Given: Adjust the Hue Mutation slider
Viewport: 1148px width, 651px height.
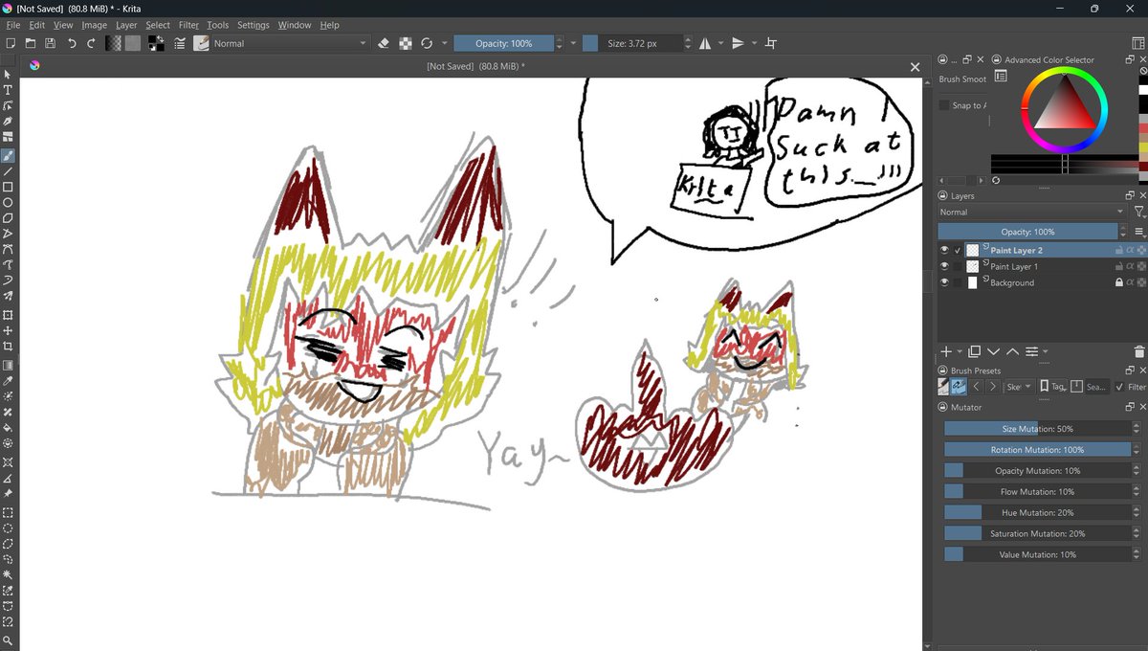Looking at the screenshot, I should tap(1037, 512).
